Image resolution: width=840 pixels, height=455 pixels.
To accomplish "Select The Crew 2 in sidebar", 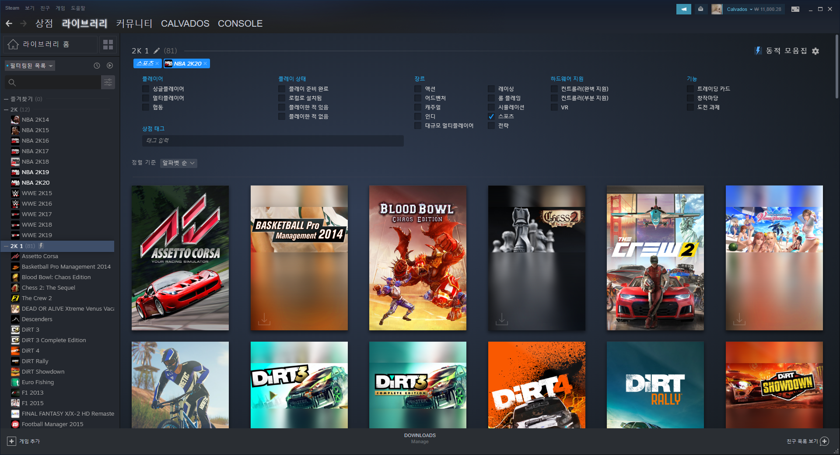I will 37,298.
